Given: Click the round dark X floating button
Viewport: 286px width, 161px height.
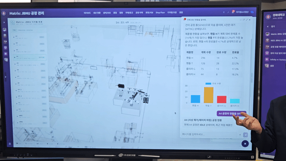Looking at the screenshot, I should pyautogui.click(x=245, y=143).
